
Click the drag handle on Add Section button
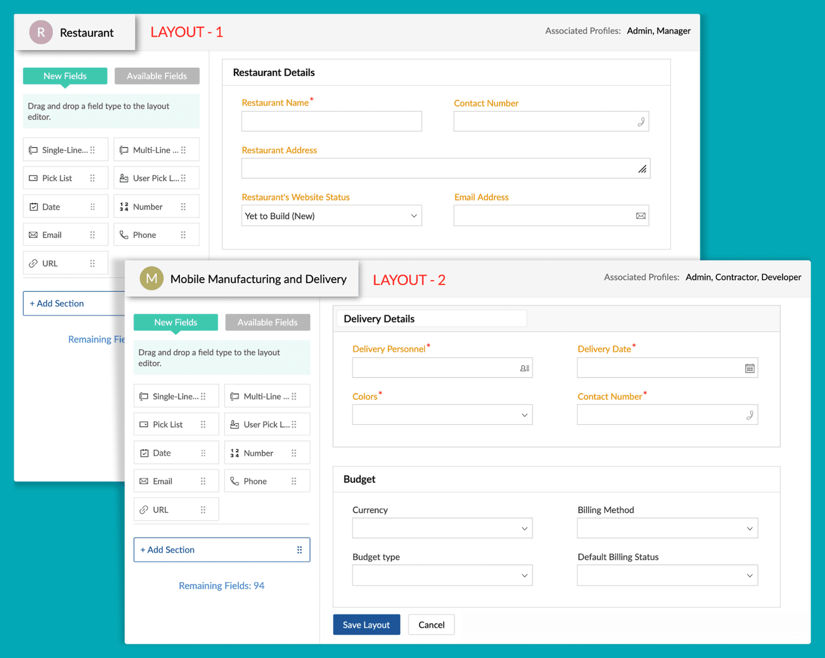[x=299, y=550]
